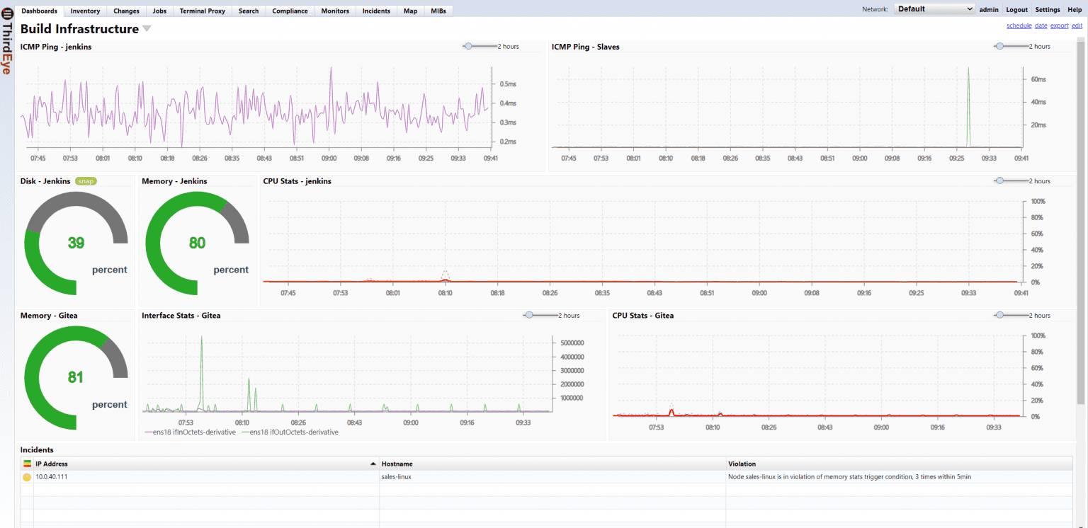Viewport: 1088px width, 528px height.
Task: Click the CPU Stats - Gitea panel title
Action: point(643,316)
